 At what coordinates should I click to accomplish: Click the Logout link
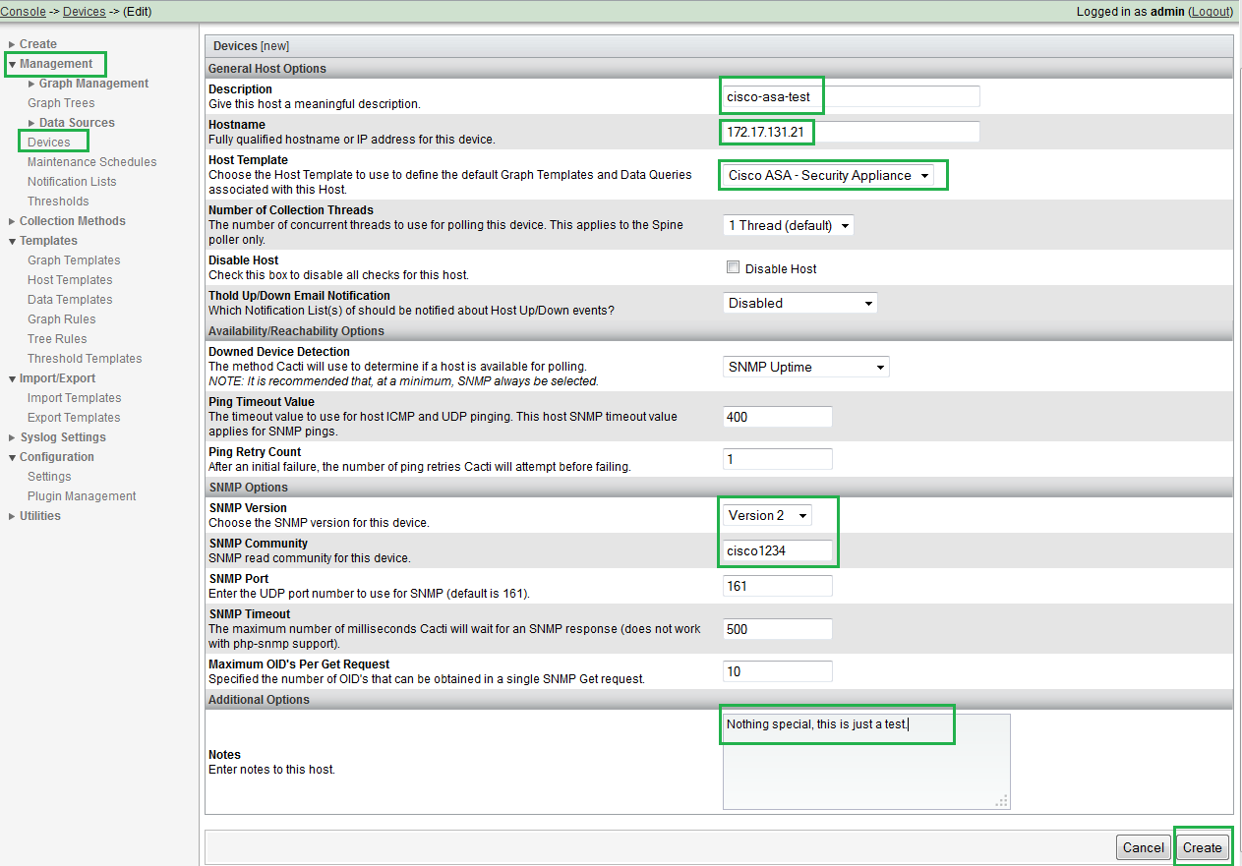click(1210, 12)
